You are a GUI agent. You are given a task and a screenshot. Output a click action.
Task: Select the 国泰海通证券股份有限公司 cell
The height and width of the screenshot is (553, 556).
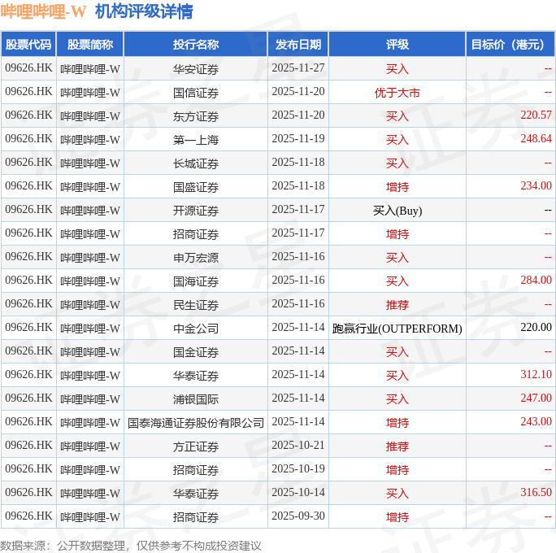(x=196, y=423)
